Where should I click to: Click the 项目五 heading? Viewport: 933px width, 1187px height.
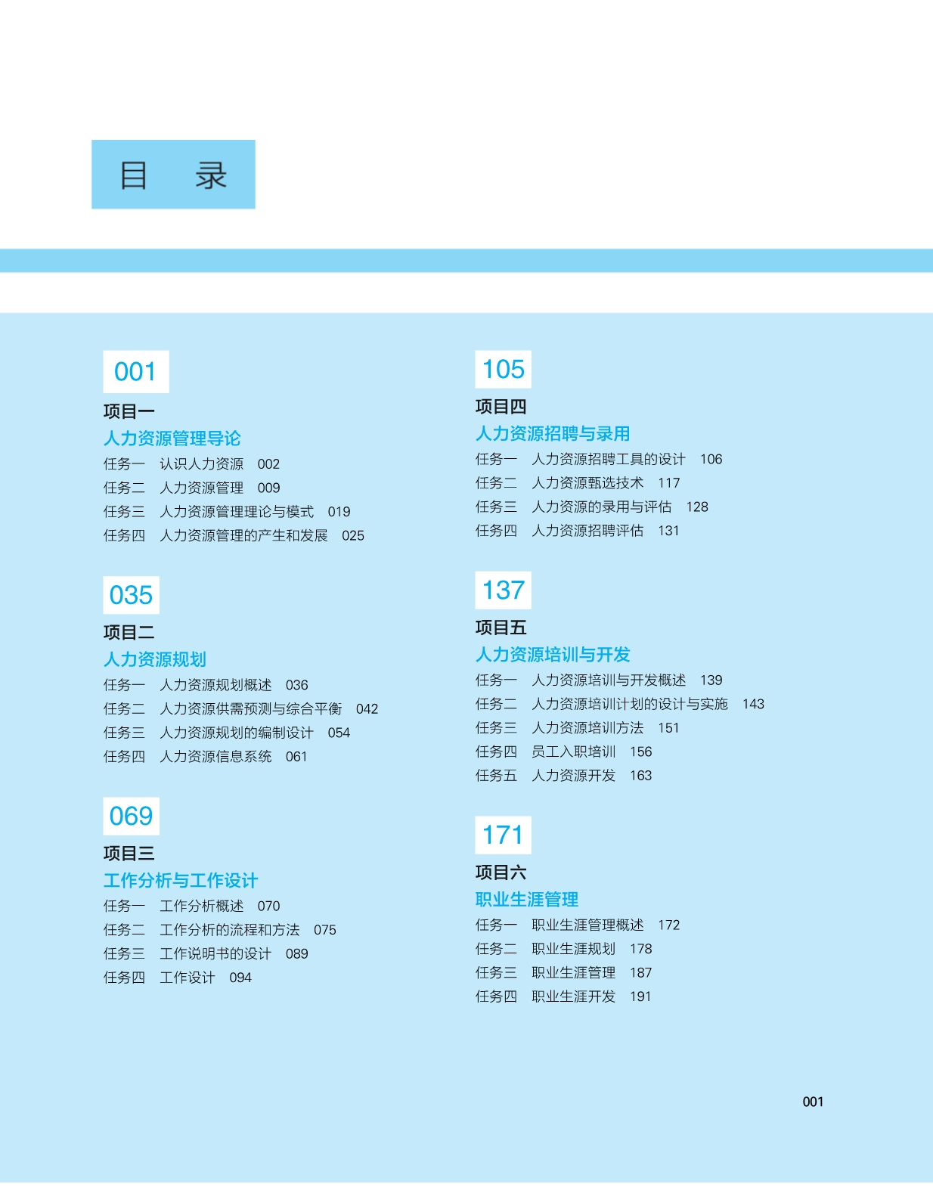click(501, 628)
